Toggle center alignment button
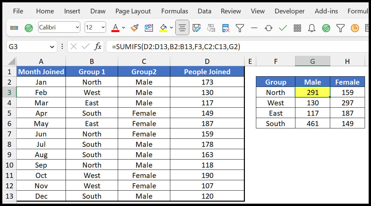 (x=182, y=28)
